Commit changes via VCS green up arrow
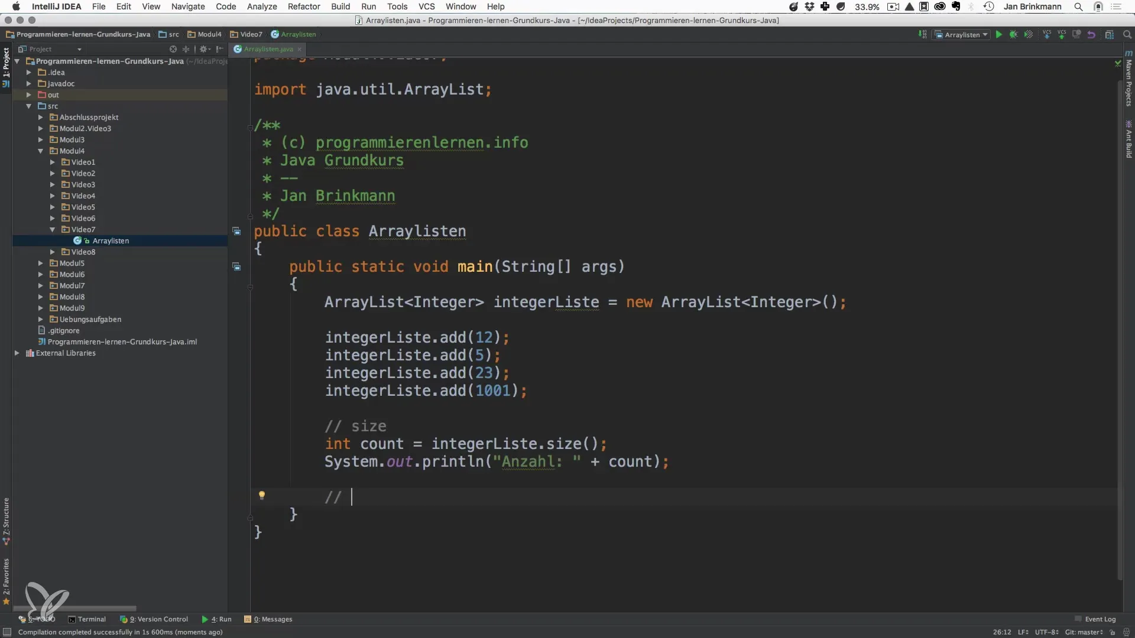This screenshot has width=1135, height=638. click(1062, 35)
